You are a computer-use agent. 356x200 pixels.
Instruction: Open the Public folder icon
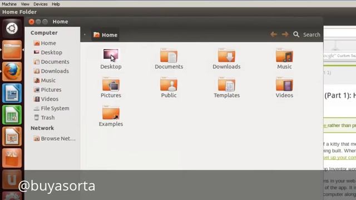169,84
